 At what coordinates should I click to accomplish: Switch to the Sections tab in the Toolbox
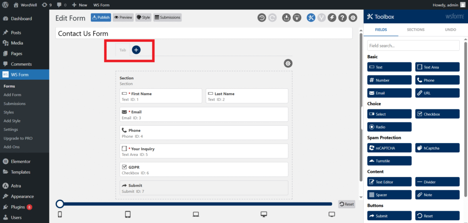[x=415, y=30]
